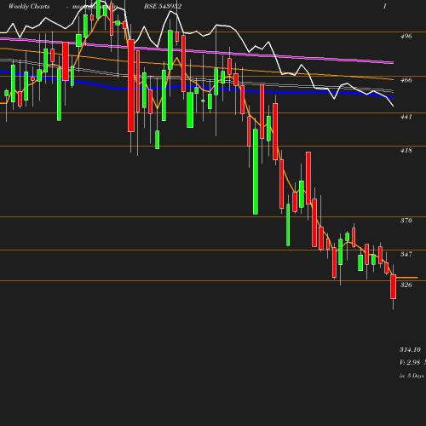Click the 'in 5 Days' label

click(x=412, y=376)
